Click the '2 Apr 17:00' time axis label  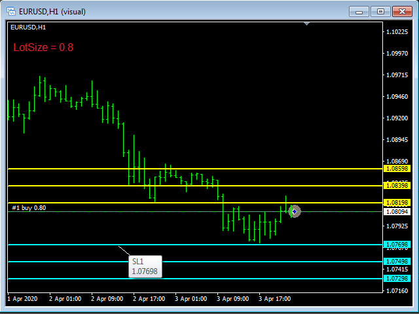coord(149,299)
